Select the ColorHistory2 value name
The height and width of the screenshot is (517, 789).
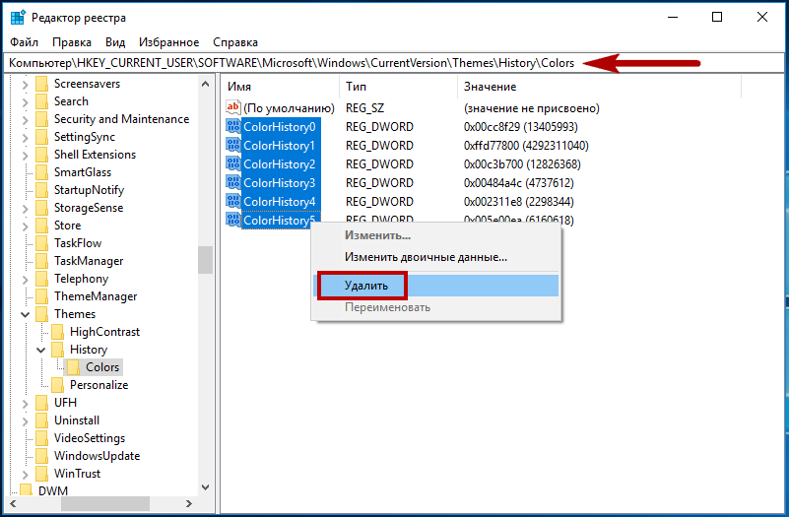(280, 163)
